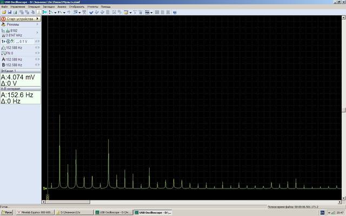
Task: Open the Файл menu
Action: 4,7
